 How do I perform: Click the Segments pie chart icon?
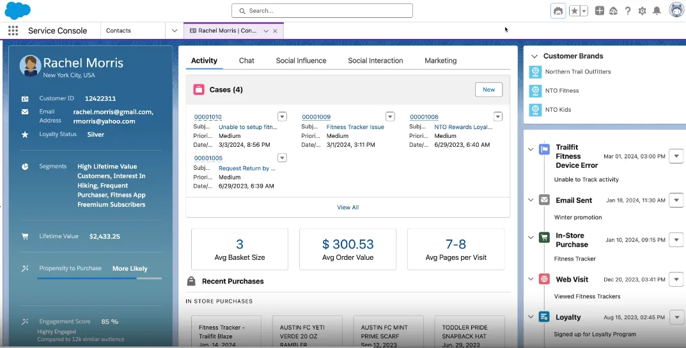(25, 167)
